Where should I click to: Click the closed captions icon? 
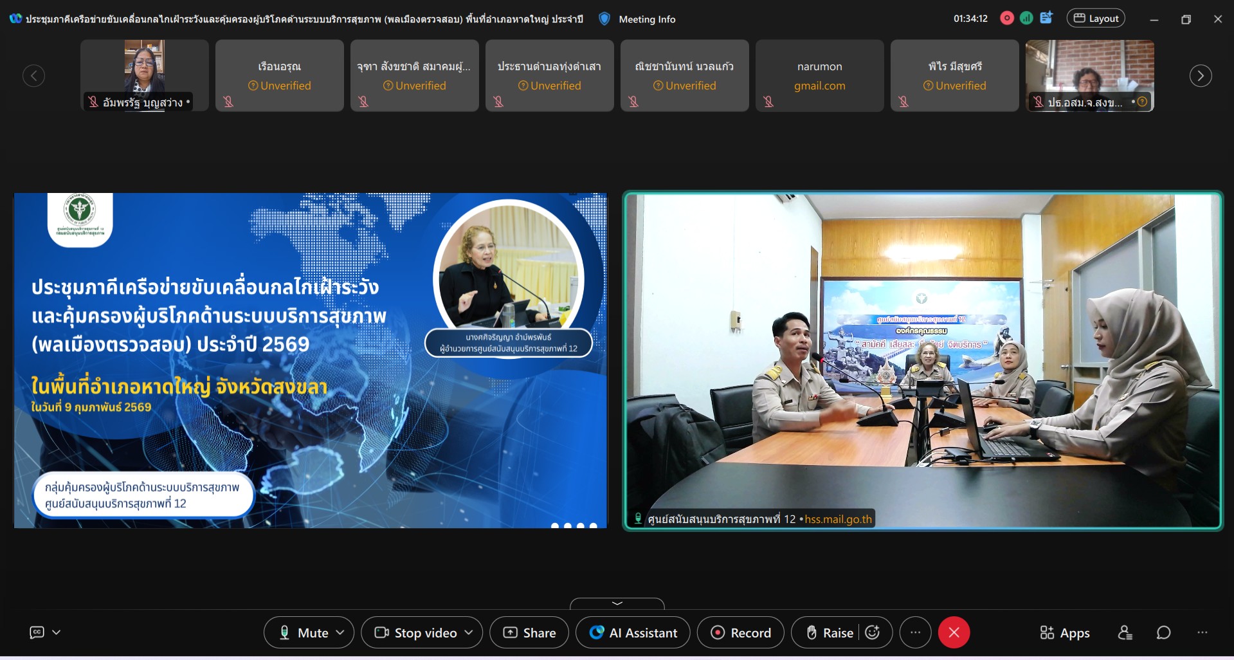pos(37,632)
